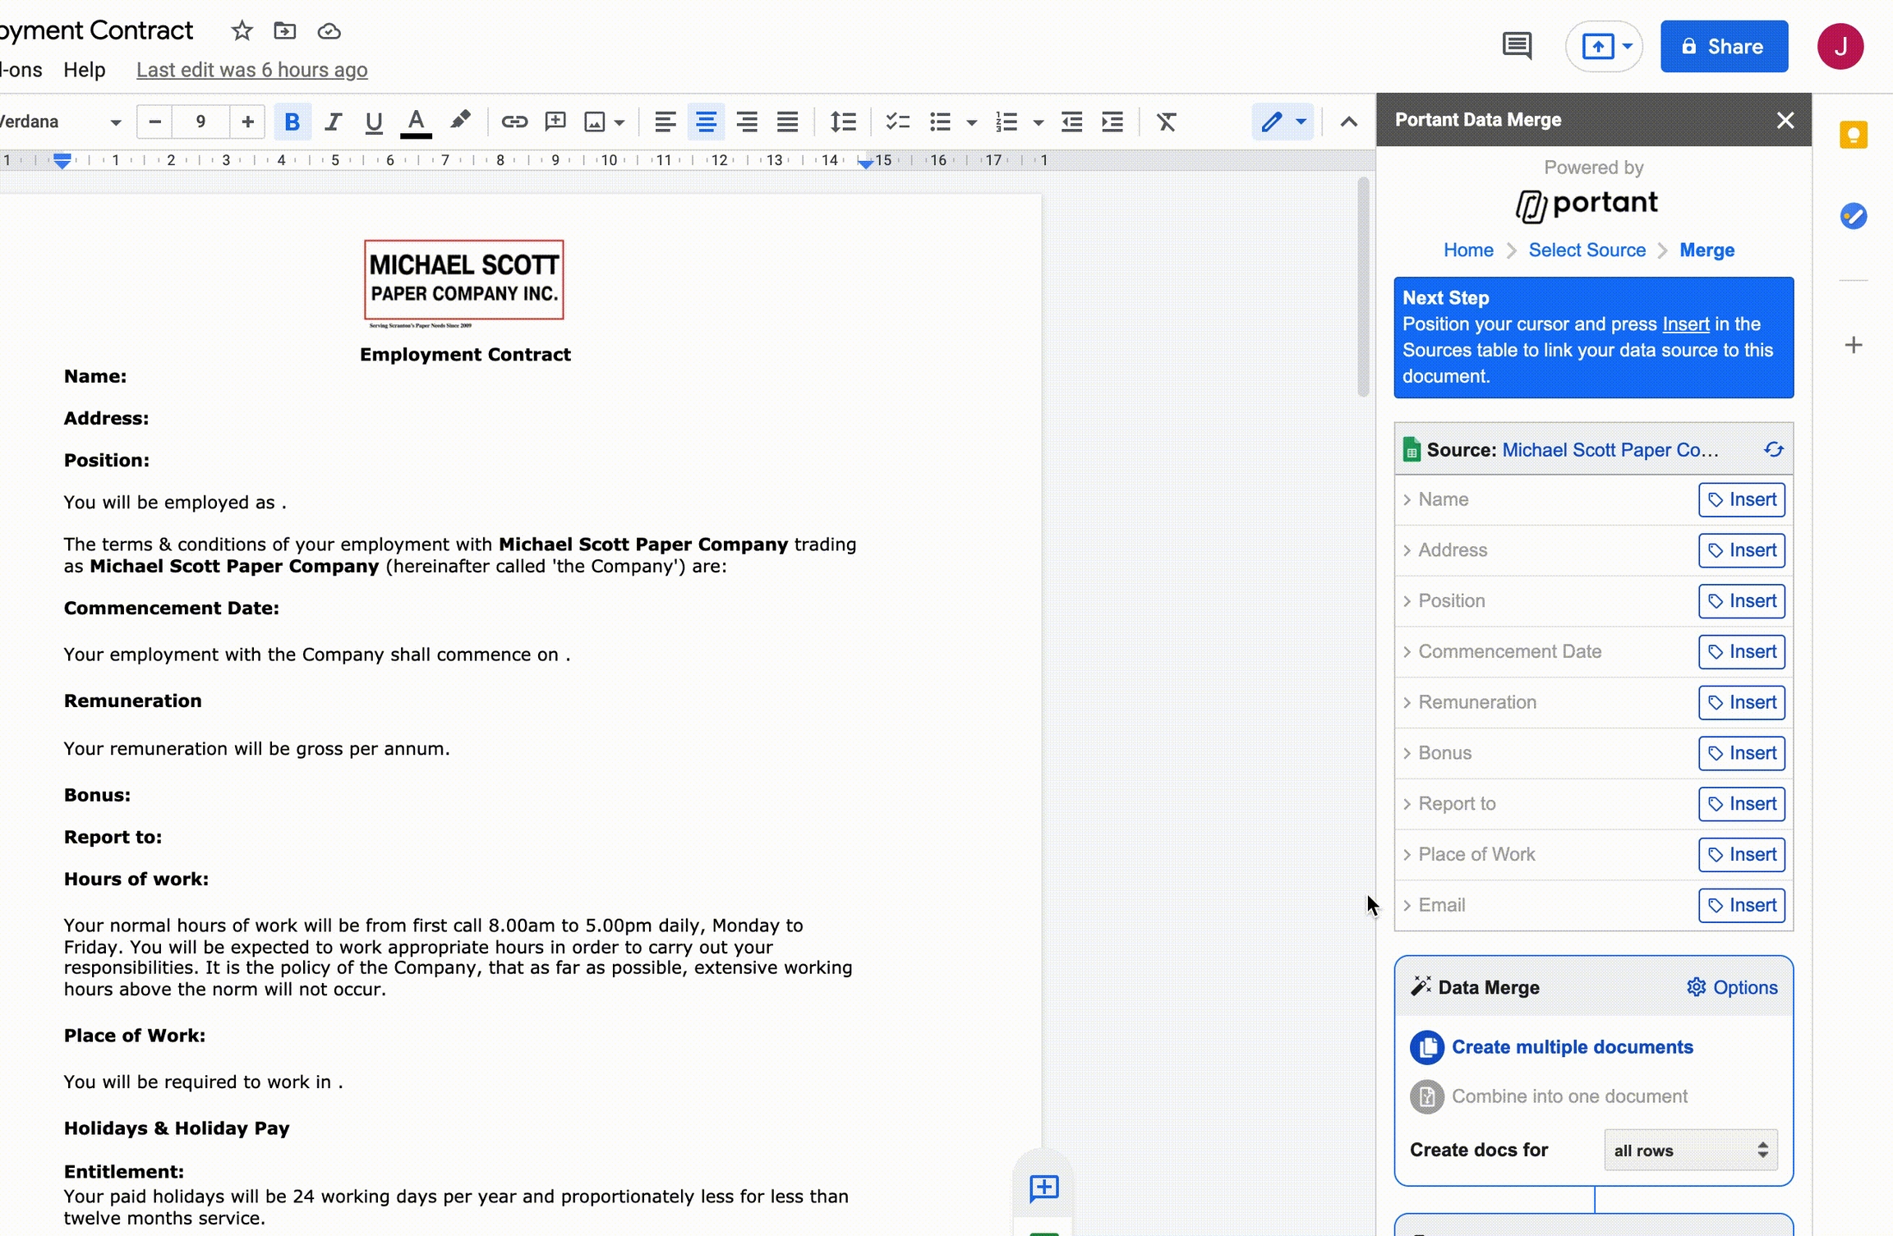The height and width of the screenshot is (1236, 1893).
Task: Insert a link using the toolbar icon
Action: 514,122
